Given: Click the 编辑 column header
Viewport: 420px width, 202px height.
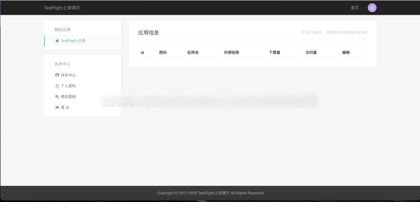Looking at the screenshot, I should coord(346,53).
